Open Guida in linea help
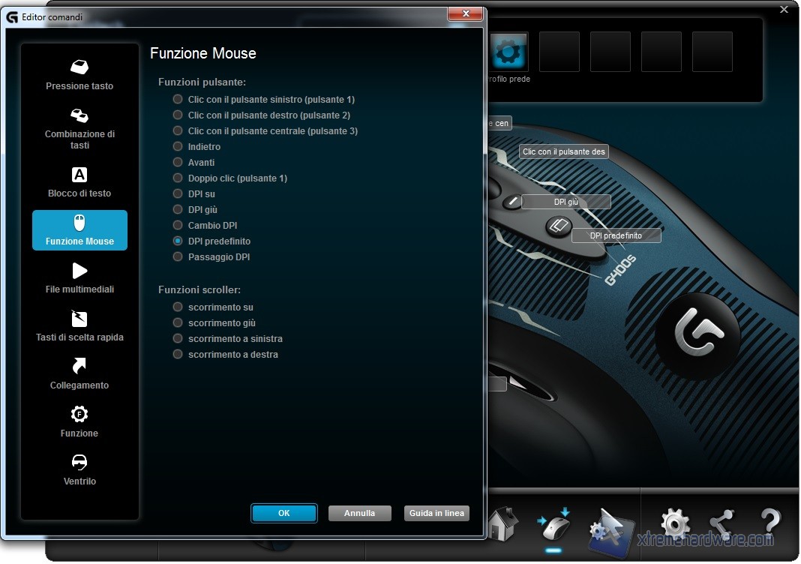Screen dimensions: 801x564 coord(436,513)
